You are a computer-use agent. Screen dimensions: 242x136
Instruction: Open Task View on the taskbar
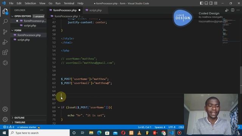[82, 133]
